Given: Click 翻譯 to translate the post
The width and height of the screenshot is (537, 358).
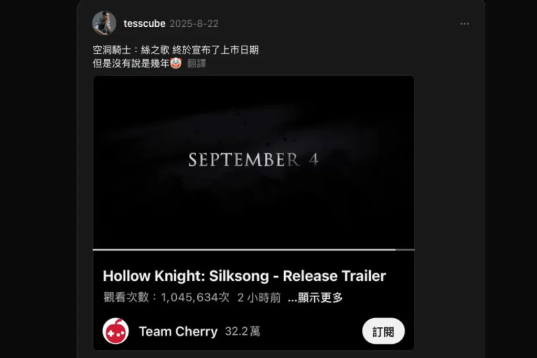Looking at the screenshot, I should pyautogui.click(x=197, y=63).
